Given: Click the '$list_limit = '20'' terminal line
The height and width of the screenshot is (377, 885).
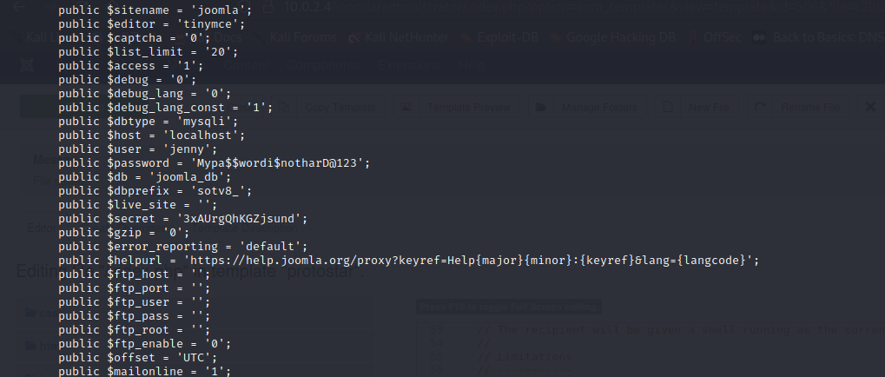Looking at the screenshot, I should (x=149, y=52).
